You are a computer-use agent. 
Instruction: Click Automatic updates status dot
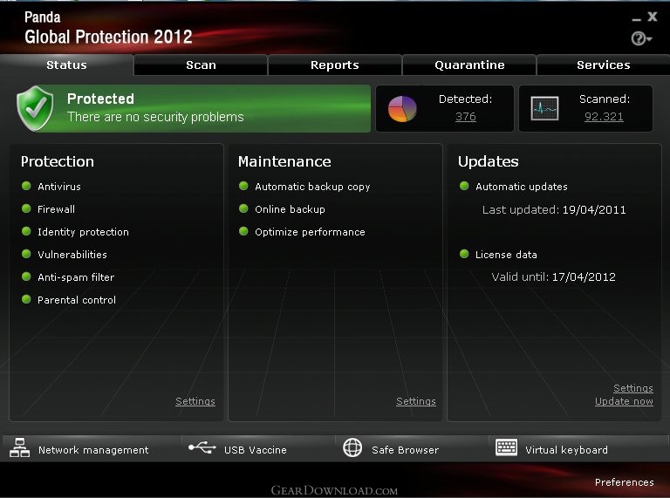click(x=464, y=186)
